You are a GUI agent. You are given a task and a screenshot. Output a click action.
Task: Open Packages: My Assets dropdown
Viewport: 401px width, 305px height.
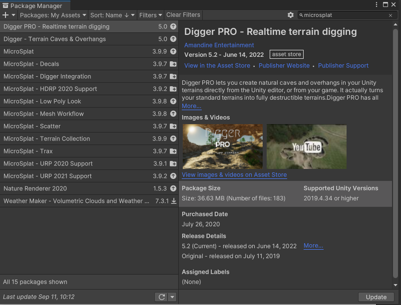(53, 15)
